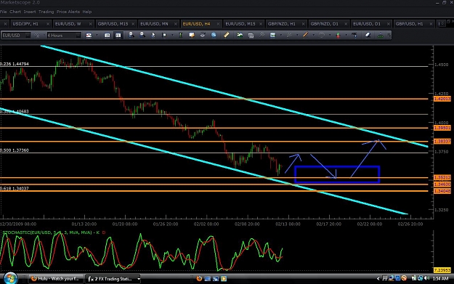Viewport: 454px width, 284px height.
Task: Click the eraser tool icon
Action: coord(368,35)
